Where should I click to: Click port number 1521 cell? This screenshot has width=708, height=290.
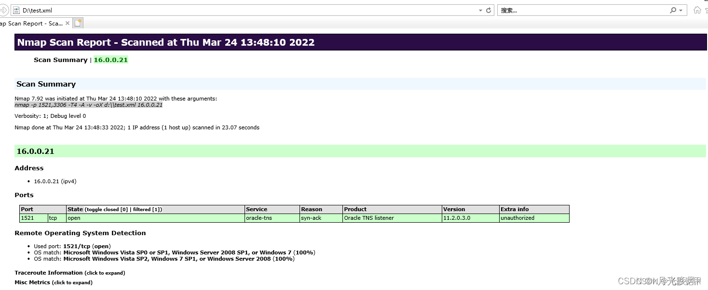(33, 218)
